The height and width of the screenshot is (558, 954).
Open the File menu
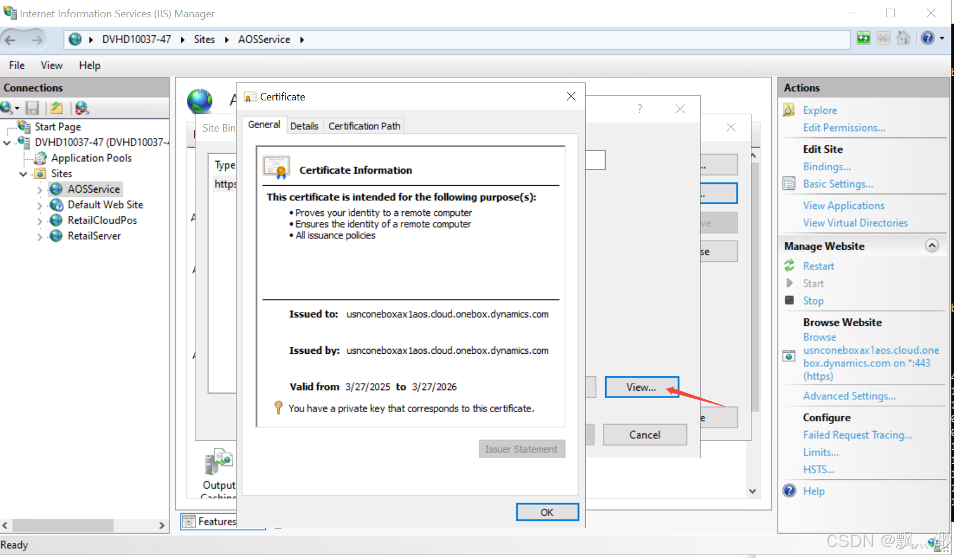coord(17,65)
